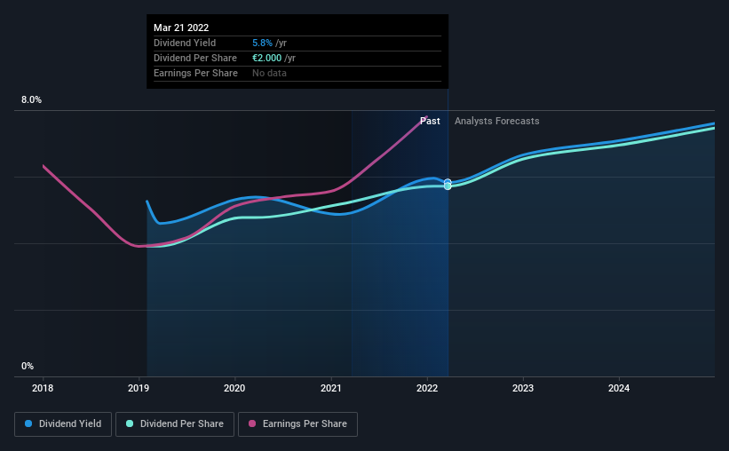
Task: Click the Analysts Forecasts label
Action: [496, 121]
